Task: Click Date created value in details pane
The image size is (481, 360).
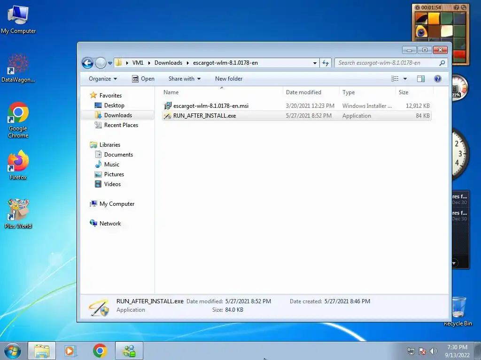Action: coord(347,301)
